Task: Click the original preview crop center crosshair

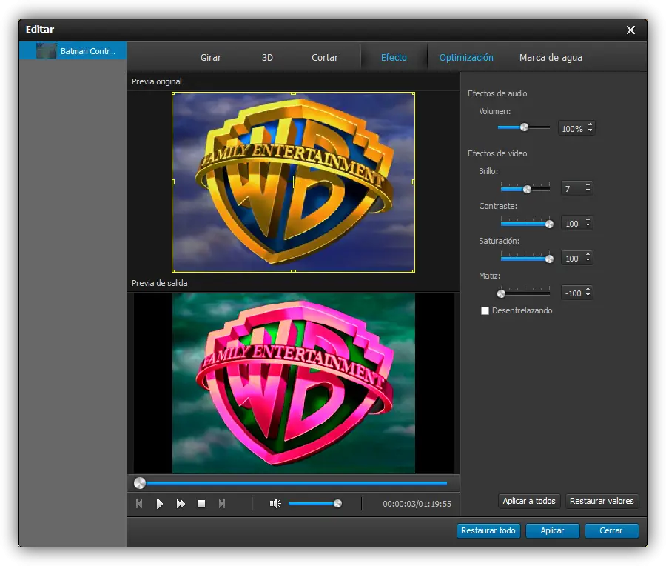Action: pos(293,182)
